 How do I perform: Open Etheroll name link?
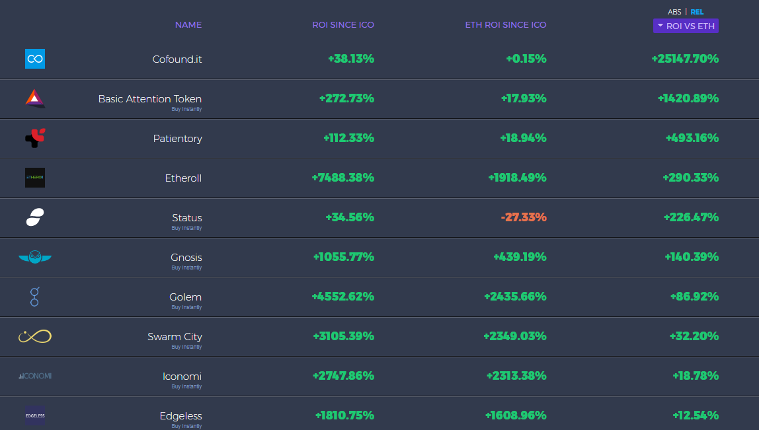[x=183, y=178]
